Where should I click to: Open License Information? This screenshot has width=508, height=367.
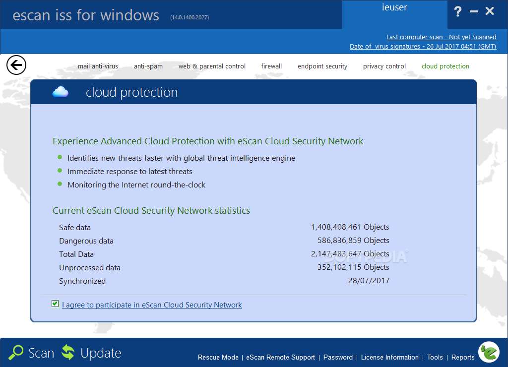click(x=390, y=357)
